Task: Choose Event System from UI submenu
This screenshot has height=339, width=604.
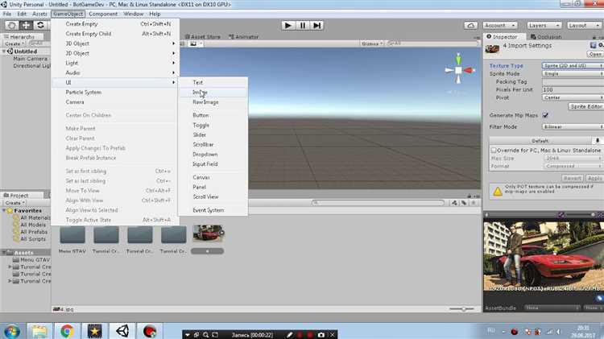Action: point(213,210)
